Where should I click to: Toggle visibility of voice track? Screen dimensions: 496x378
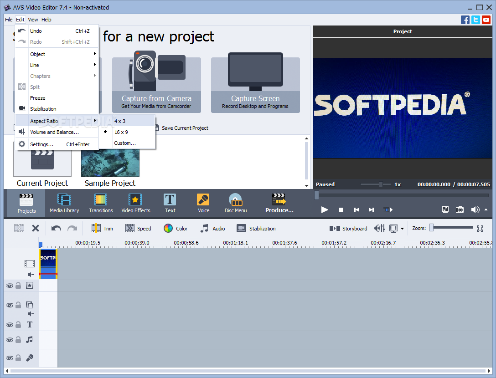pos(10,358)
